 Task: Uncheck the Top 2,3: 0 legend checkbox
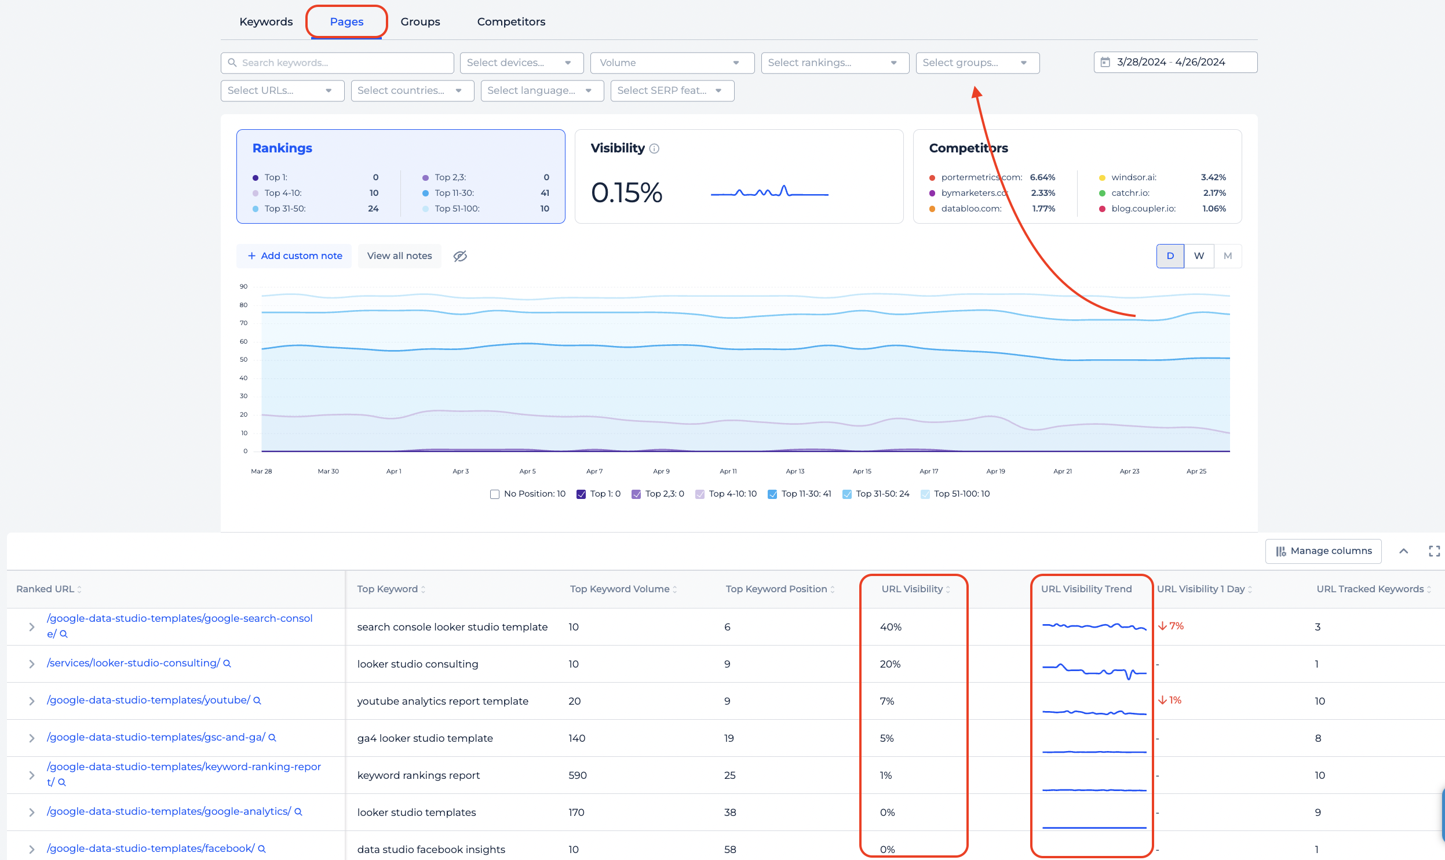pos(636,494)
